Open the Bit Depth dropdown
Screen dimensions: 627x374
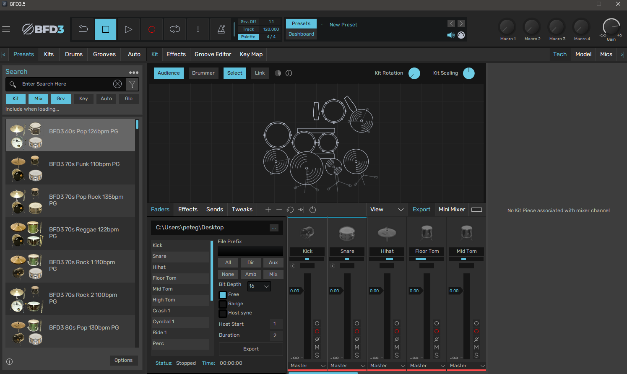click(259, 286)
